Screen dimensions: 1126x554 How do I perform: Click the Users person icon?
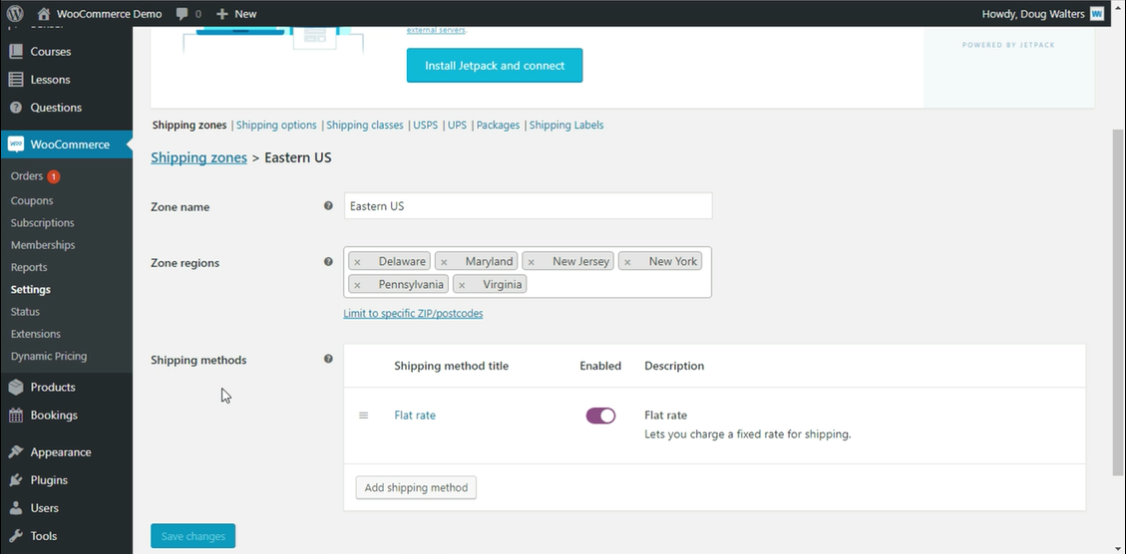pyautogui.click(x=16, y=508)
